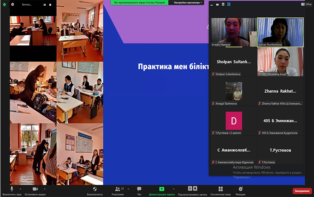Image resolution: width=314 pixels, height=197 pixels.
Task: Turn off camera with Остановить видео
Action: (35, 190)
